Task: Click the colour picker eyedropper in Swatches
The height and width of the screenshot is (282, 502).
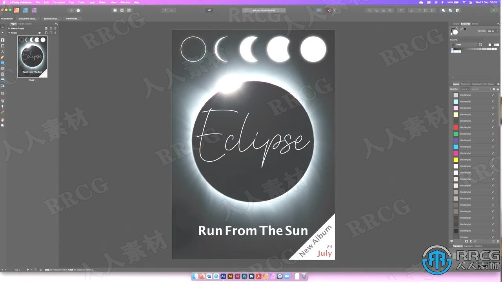Action: click(462, 29)
